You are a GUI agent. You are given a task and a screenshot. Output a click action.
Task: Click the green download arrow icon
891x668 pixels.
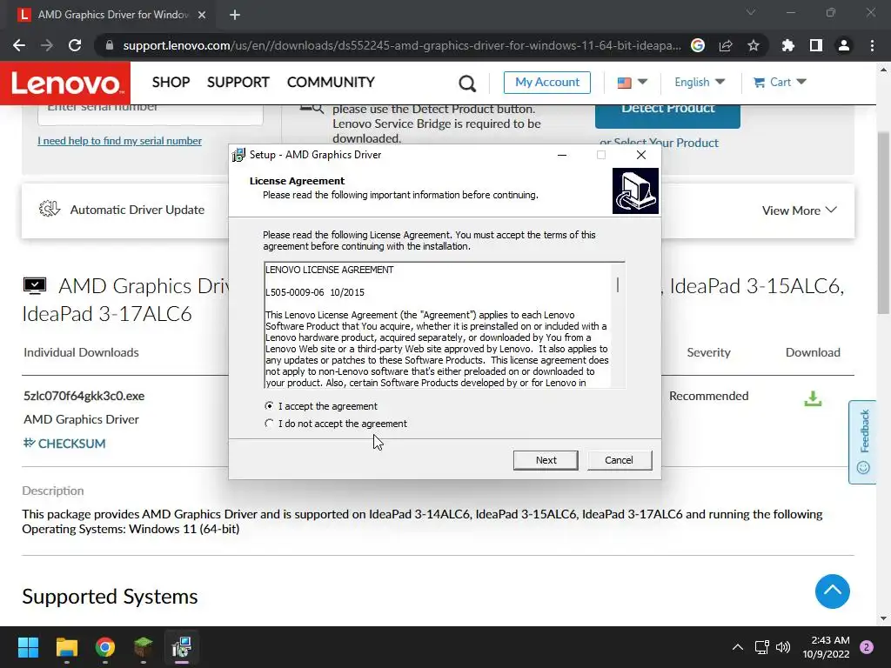point(813,398)
